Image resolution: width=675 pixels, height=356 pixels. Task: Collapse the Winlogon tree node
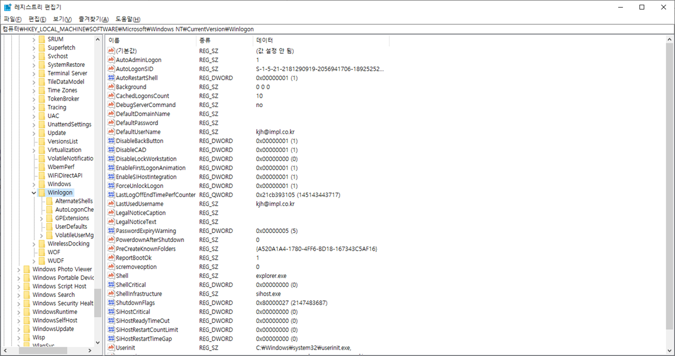[x=34, y=192]
